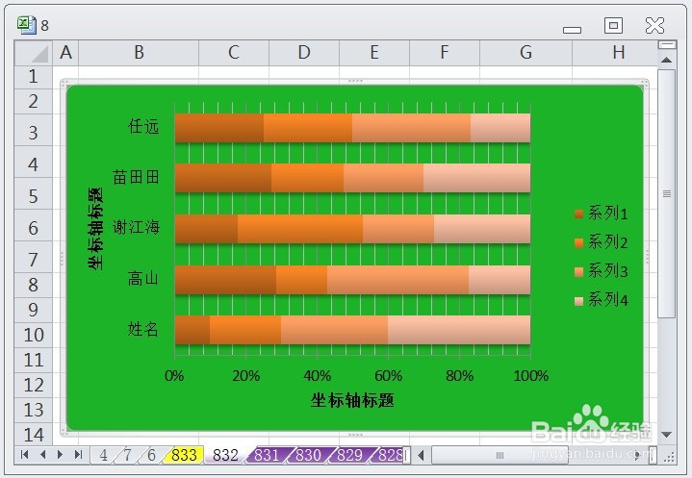The width and height of the screenshot is (692, 478).
Task: Go to last sheet navigation arrow
Action: (x=78, y=454)
